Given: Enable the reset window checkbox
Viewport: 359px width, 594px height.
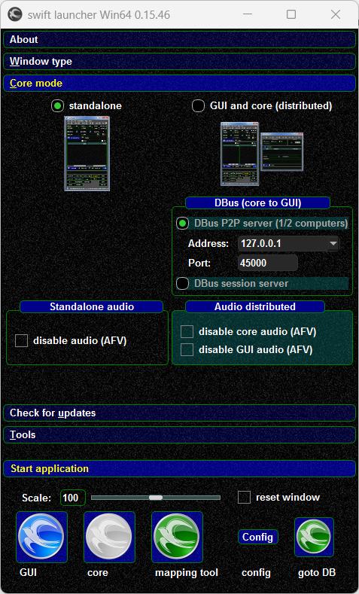Looking at the screenshot, I should (245, 497).
